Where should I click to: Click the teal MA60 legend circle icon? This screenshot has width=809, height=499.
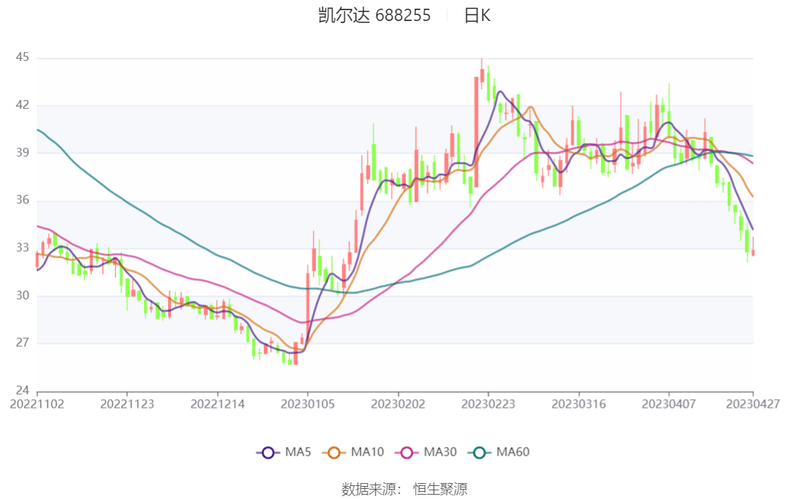pos(479,452)
